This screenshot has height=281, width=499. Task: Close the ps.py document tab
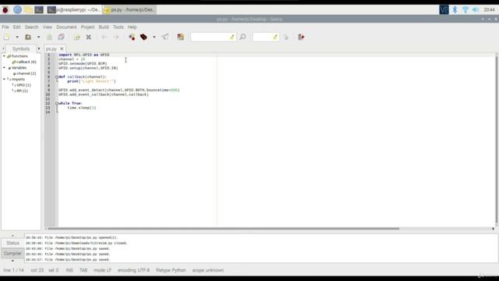pyautogui.click(x=62, y=48)
